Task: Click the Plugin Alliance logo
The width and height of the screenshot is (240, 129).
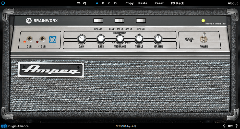Action: tap(15, 126)
